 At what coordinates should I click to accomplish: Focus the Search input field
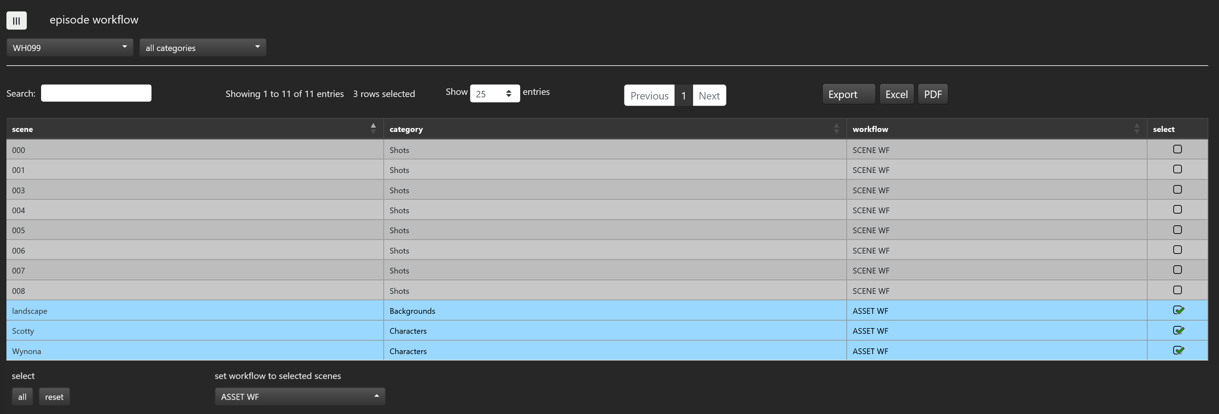pos(96,93)
